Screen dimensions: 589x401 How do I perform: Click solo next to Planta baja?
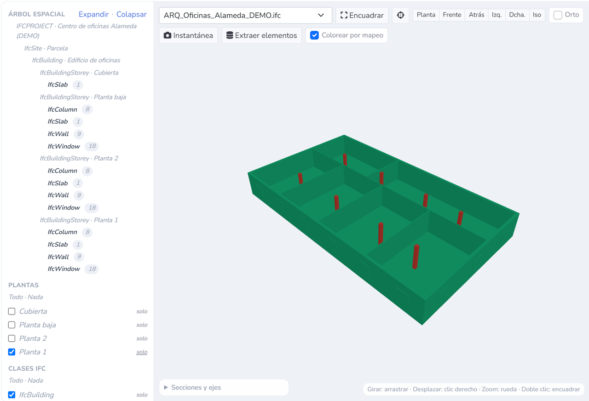click(x=142, y=325)
